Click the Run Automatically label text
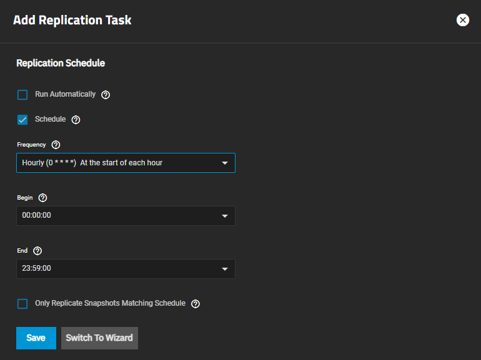The width and height of the screenshot is (481, 360). (x=66, y=94)
